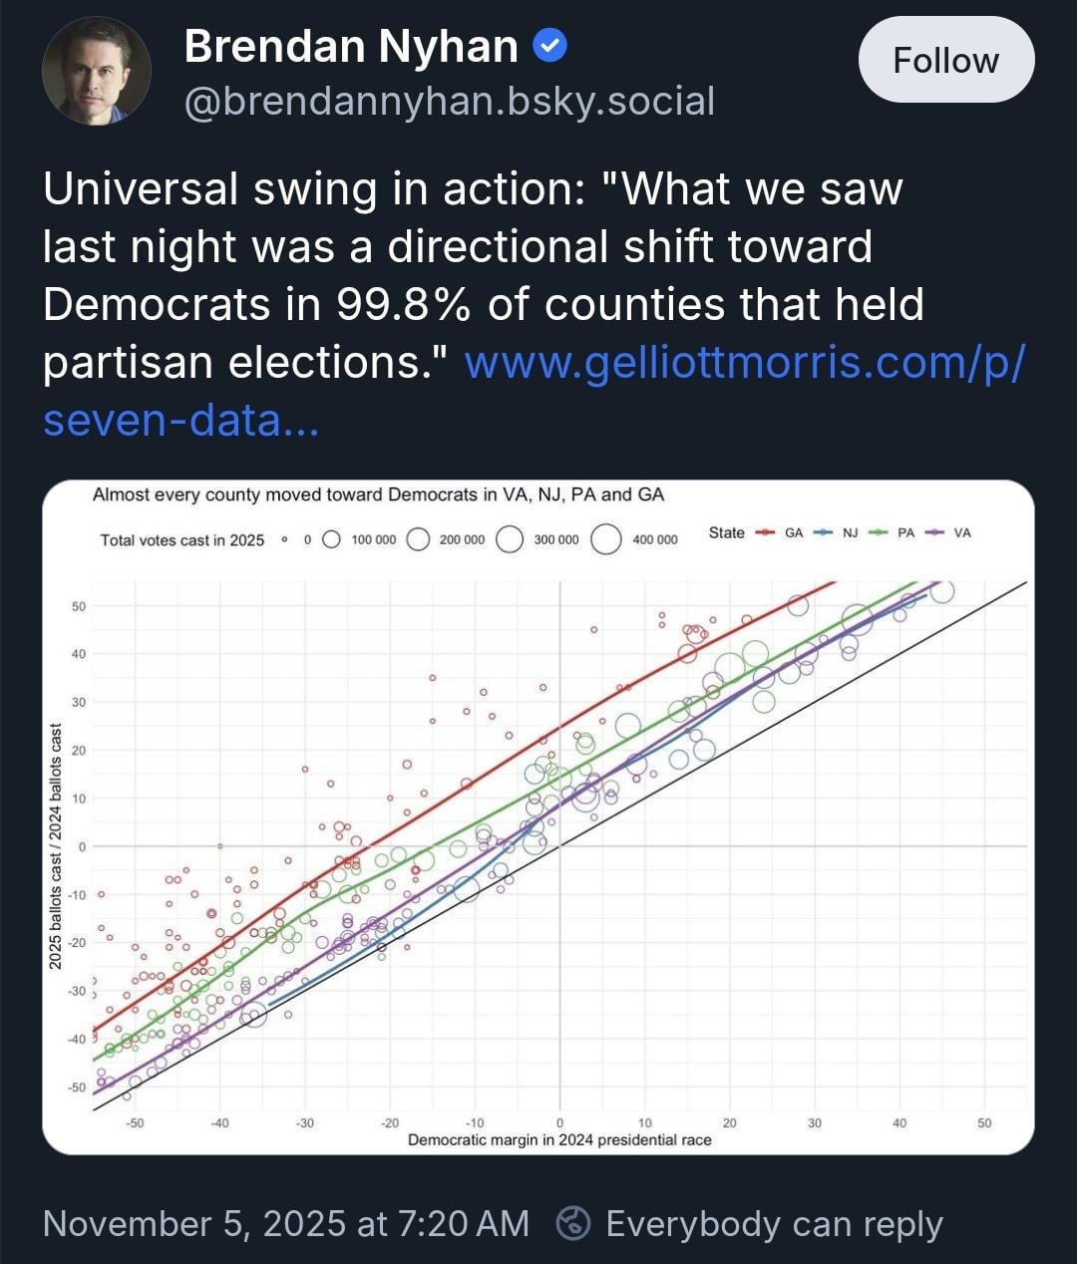The width and height of the screenshot is (1077, 1264).
Task: Click the x-axis label "Democratic margin in 2024"
Action: (559, 1139)
